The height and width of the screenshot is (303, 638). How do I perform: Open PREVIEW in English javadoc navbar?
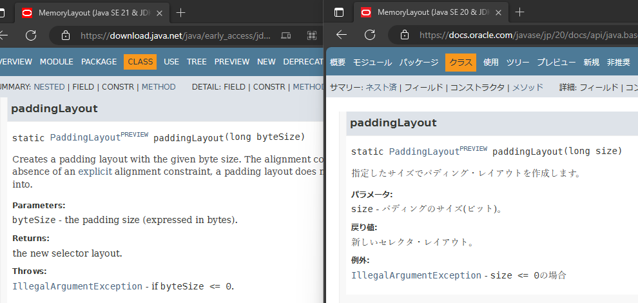232,62
